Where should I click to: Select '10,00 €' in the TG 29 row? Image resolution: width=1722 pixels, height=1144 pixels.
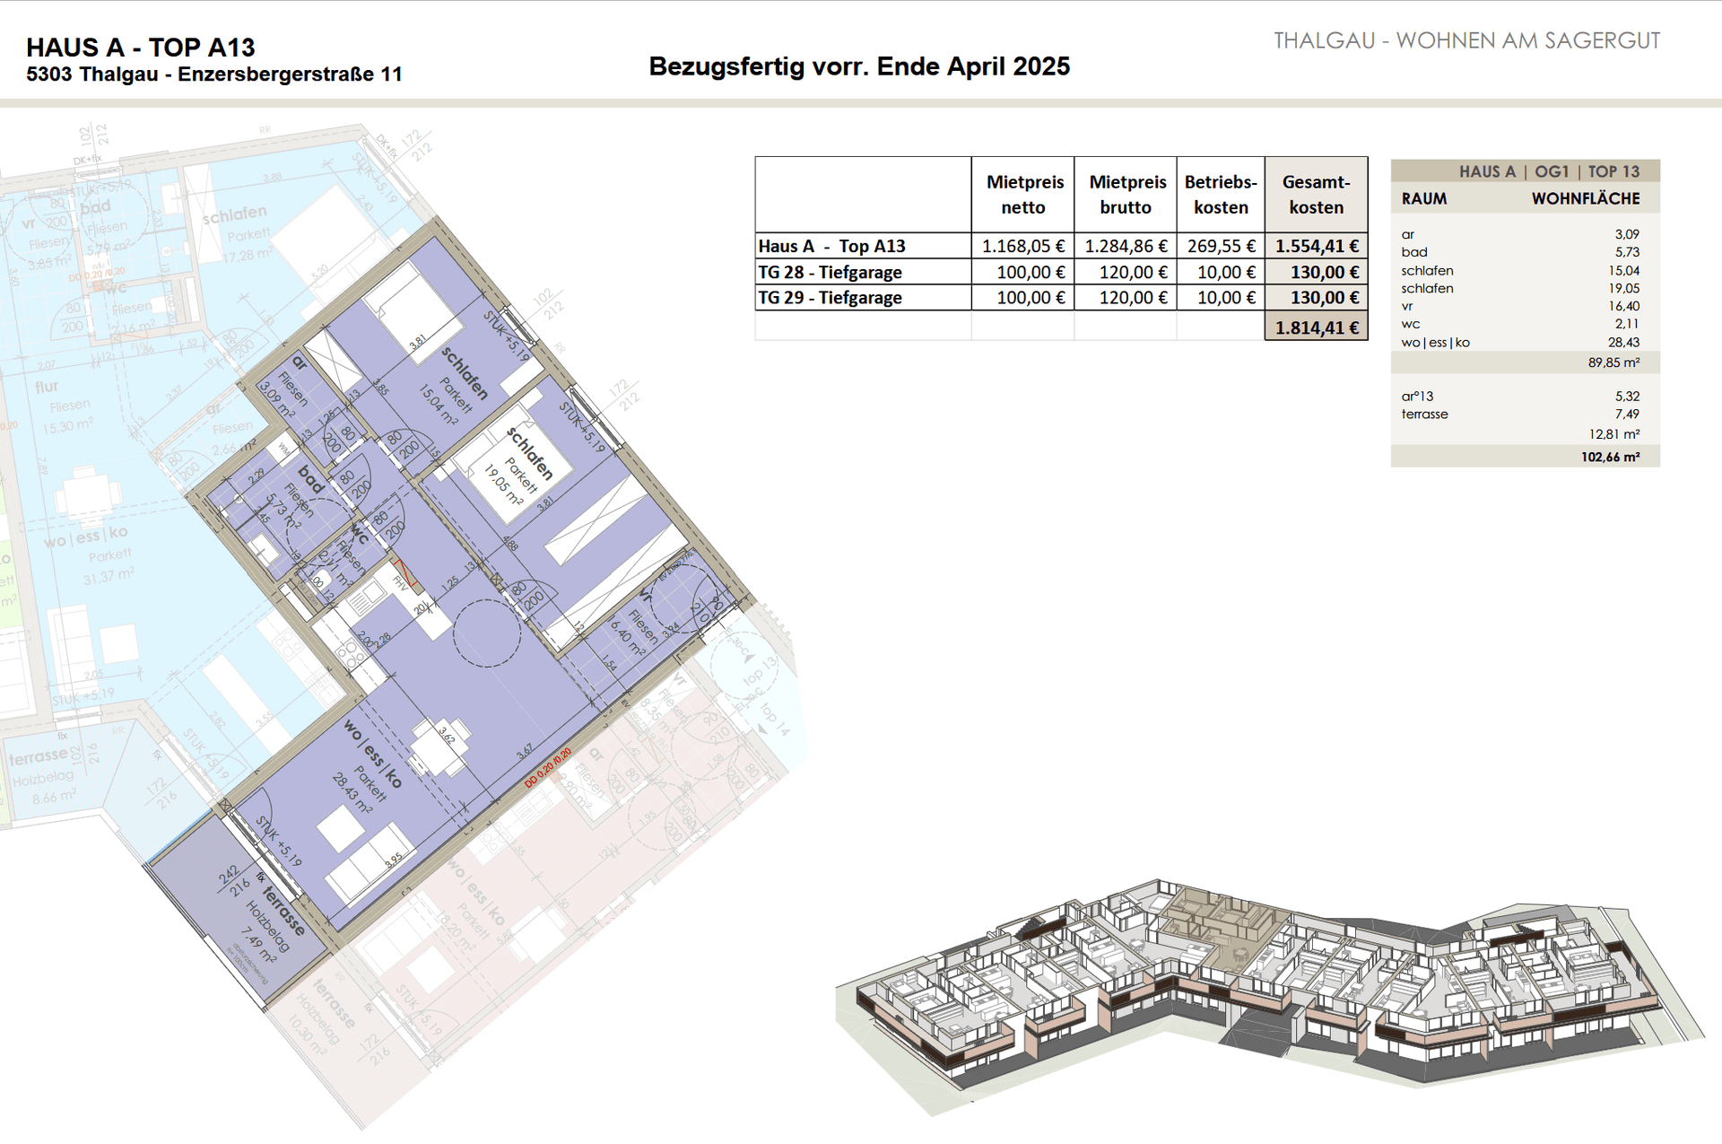(1227, 297)
